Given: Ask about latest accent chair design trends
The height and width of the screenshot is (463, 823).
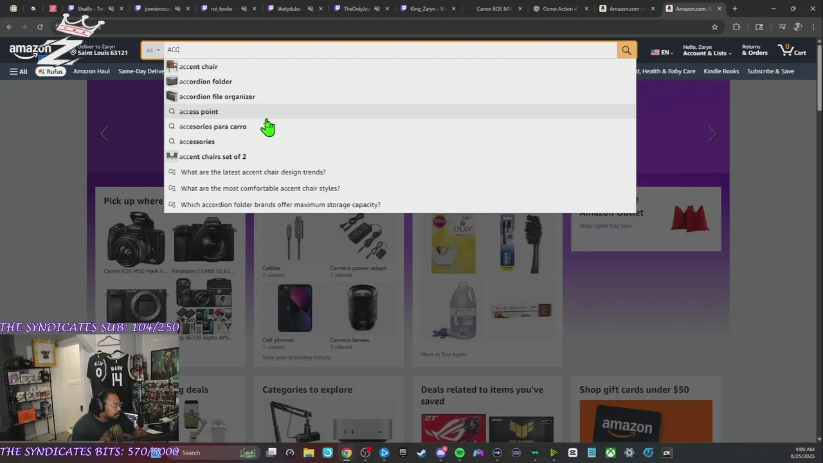Looking at the screenshot, I should [400, 172].
